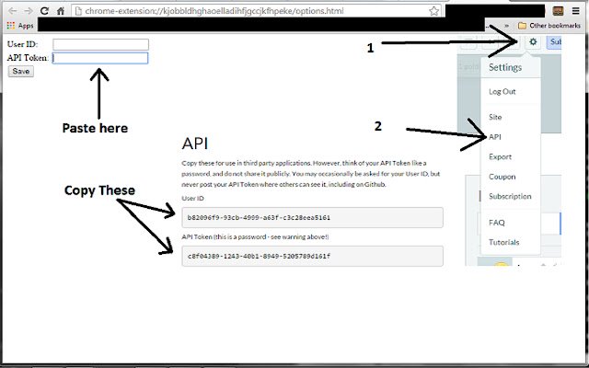The width and height of the screenshot is (589, 368).
Task: Open FAQ in Settings menu
Action: pos(497,223)
